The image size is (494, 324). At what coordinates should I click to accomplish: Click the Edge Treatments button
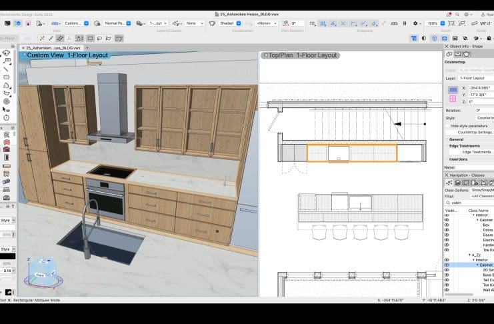click(477, 152)
